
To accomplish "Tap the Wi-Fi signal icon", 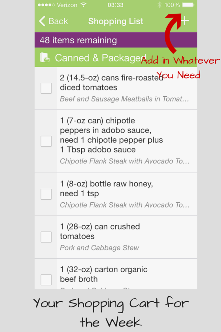I will pyautogui.click(x=84, y=5).
